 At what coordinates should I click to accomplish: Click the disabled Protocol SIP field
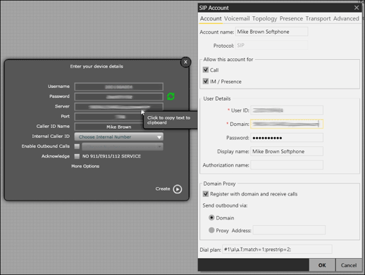coord(271,45)
